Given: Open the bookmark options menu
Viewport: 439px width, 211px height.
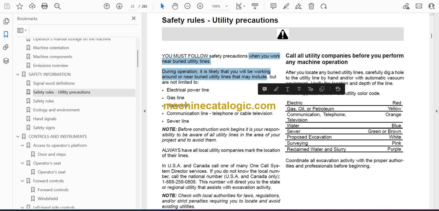Looking at the screenshot, I should 22,30.
